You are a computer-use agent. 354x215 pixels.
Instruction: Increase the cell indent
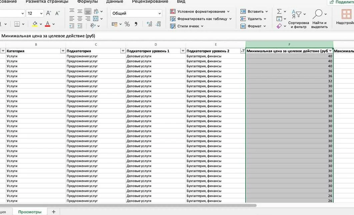pyautogui.click(x=80, y=26)
